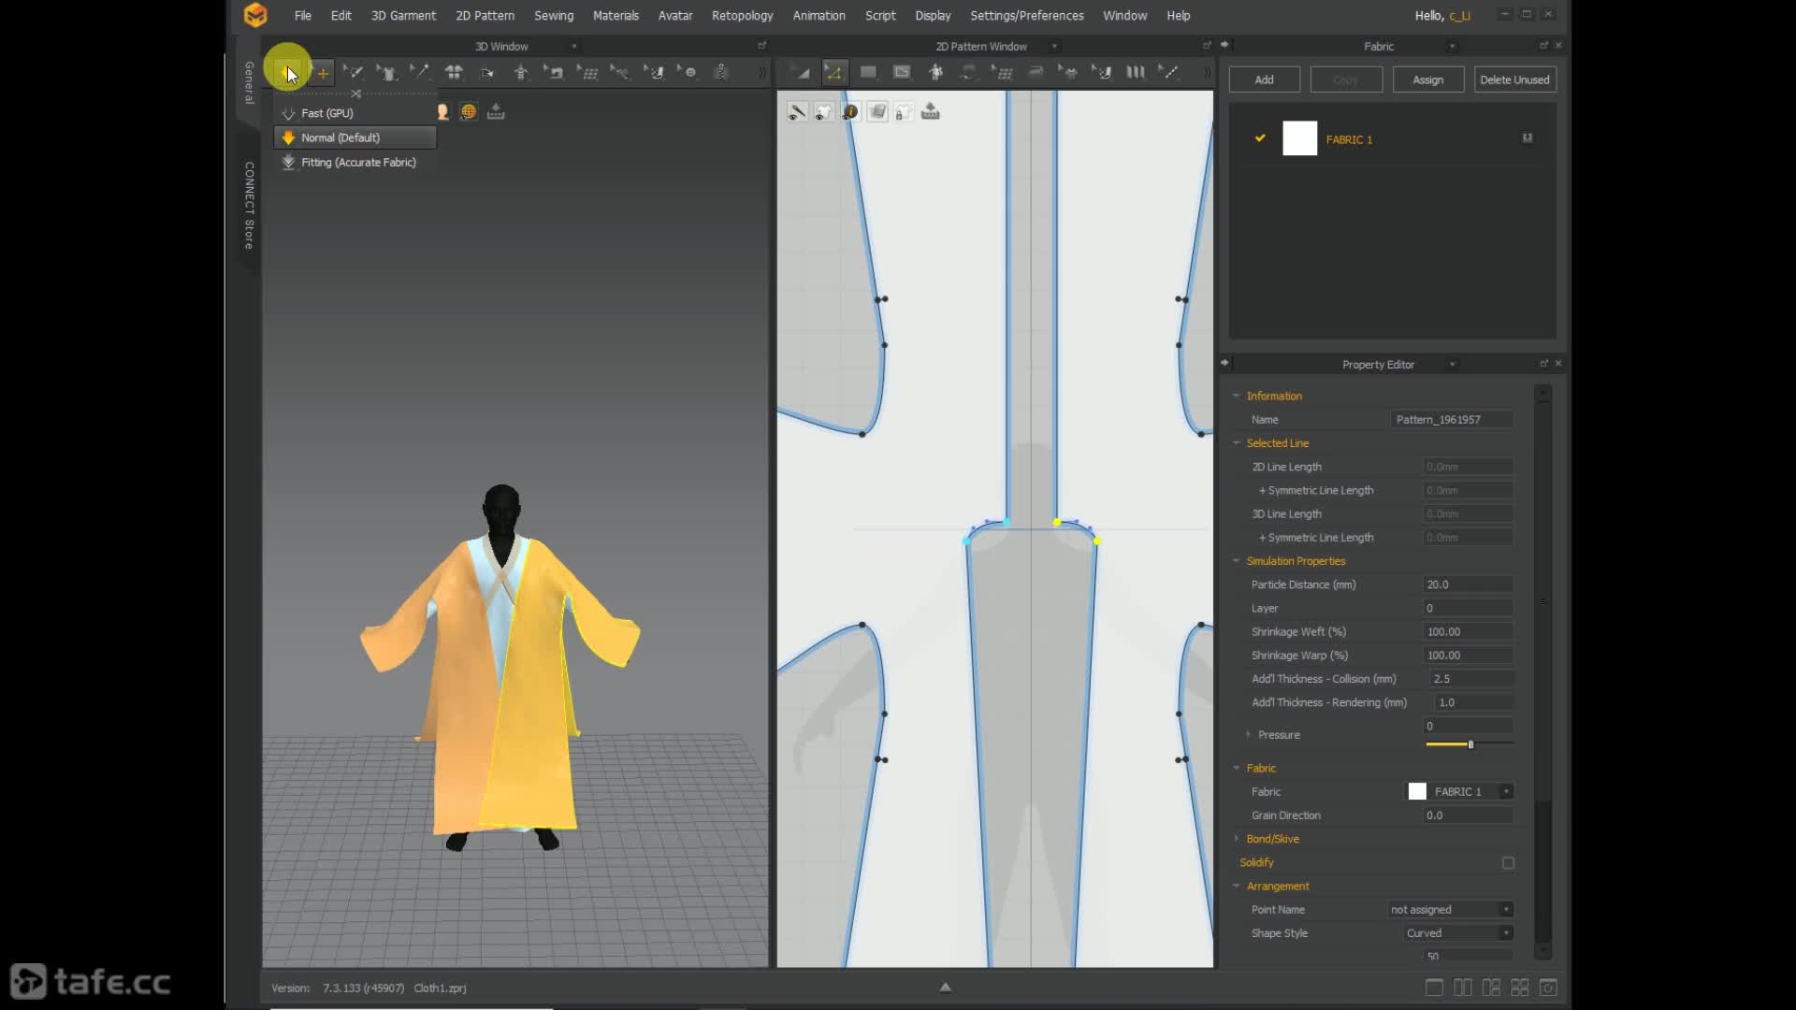Select the Edit Puckering dashed line tool
The image size is (1796, 1010).
tap(1168, 72)
